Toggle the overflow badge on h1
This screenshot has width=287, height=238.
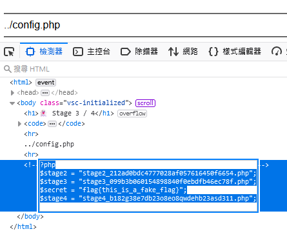[132, 114]
